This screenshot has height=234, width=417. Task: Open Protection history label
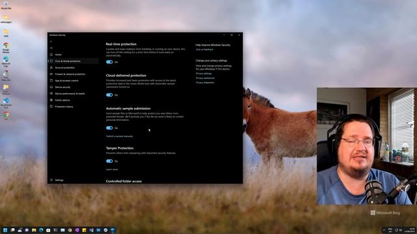pos(64,107)
